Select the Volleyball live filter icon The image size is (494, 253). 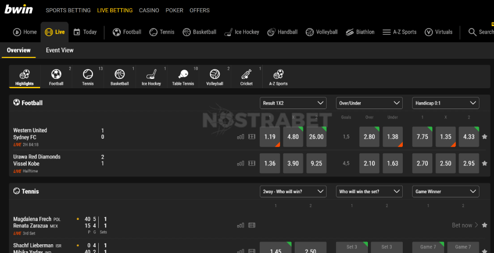pos(215,77)
